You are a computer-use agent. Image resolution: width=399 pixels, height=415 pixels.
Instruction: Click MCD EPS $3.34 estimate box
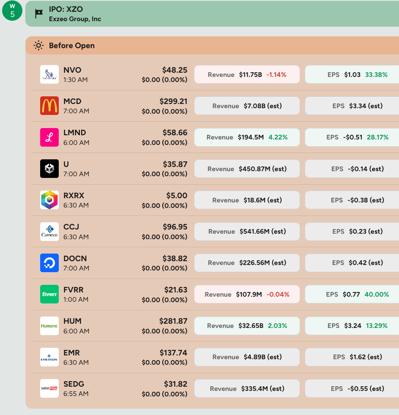pyautogui.click(x=352, y=106)
